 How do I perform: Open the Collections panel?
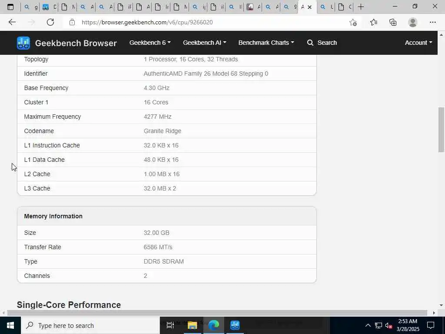[x=393, y=22]
